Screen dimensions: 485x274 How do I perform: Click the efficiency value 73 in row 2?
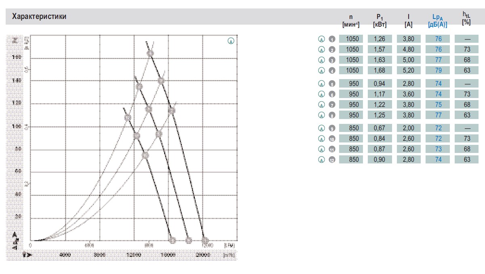tap(467, 50)
